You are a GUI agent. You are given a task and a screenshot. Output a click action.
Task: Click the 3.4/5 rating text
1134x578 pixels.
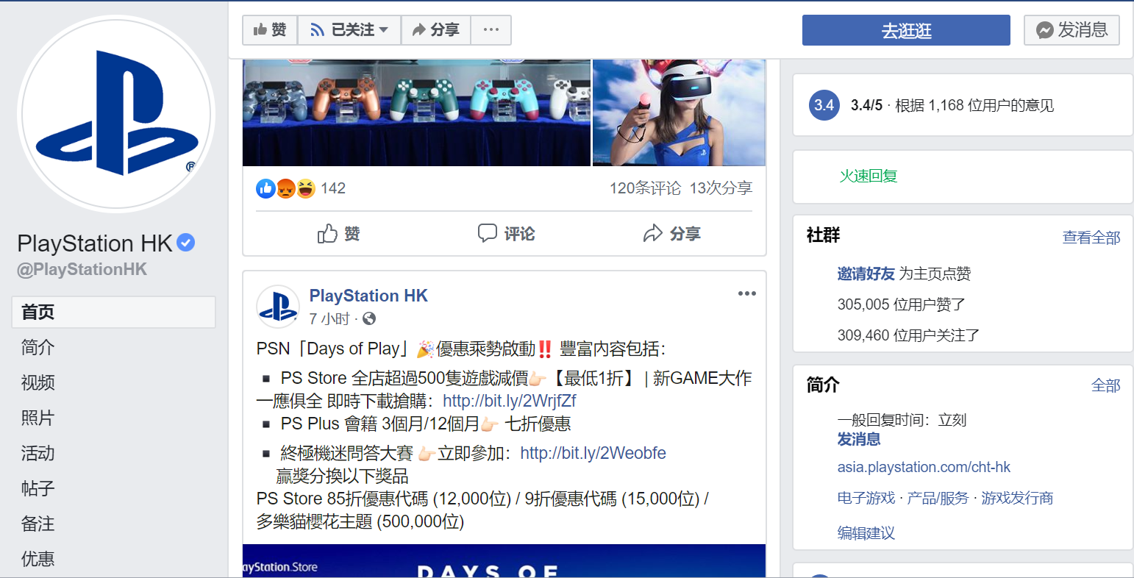tap(866, 105)
